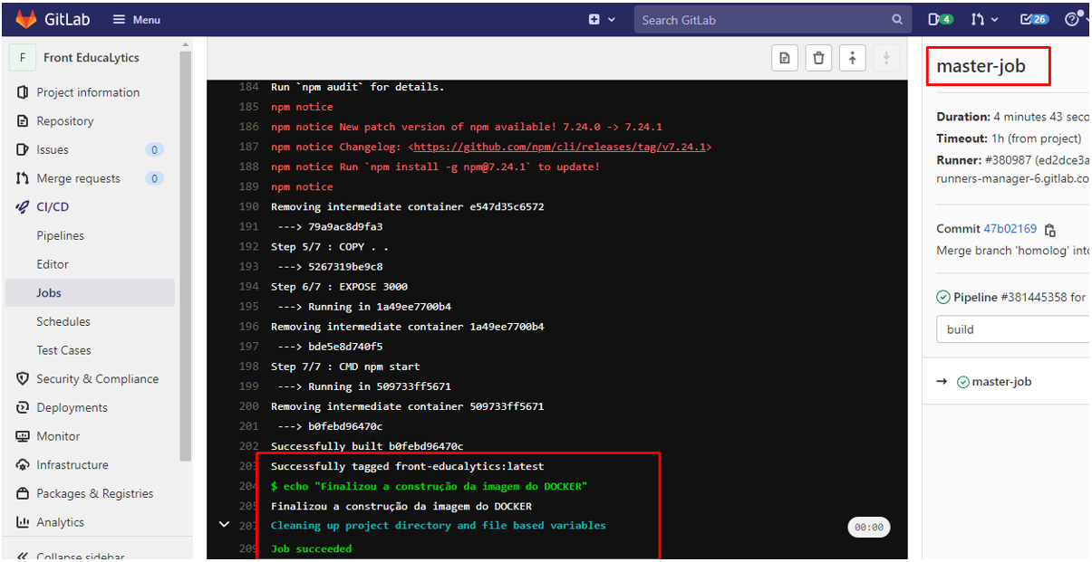Click 'Step 7/7 : CMD npm start' line

pos(345,367)
